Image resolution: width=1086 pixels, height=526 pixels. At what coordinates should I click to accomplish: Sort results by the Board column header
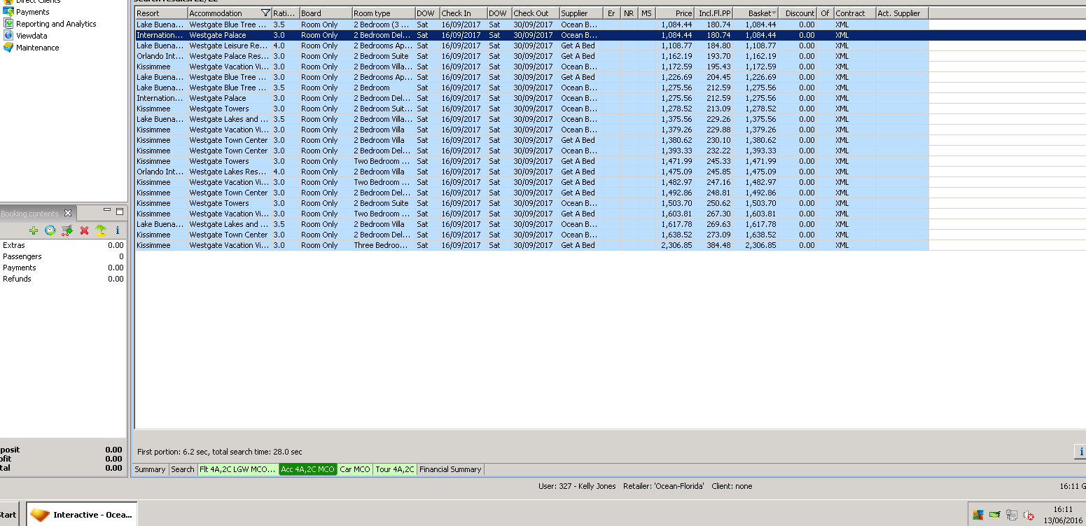click(326, 13)
